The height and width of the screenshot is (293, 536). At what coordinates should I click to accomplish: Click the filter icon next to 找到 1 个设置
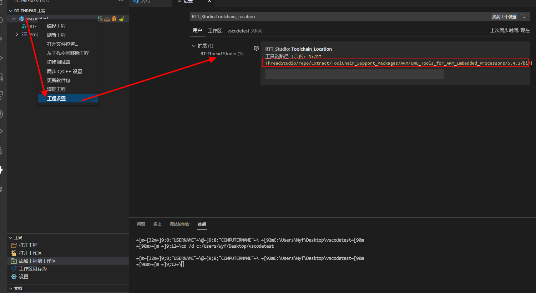(522, 16)
